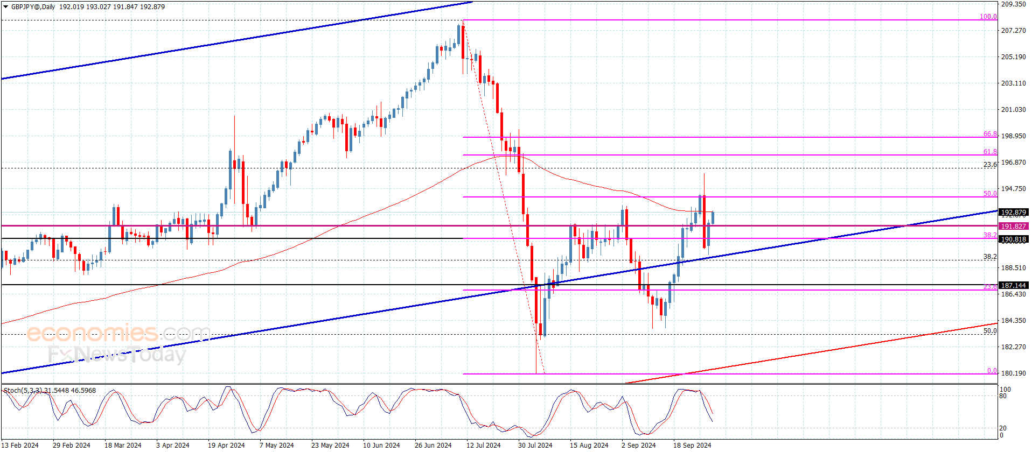This screenshot has width=1032, height=452.
Task: Click the 18 Sep 2024 date label
Action: (x=692, y=446)
